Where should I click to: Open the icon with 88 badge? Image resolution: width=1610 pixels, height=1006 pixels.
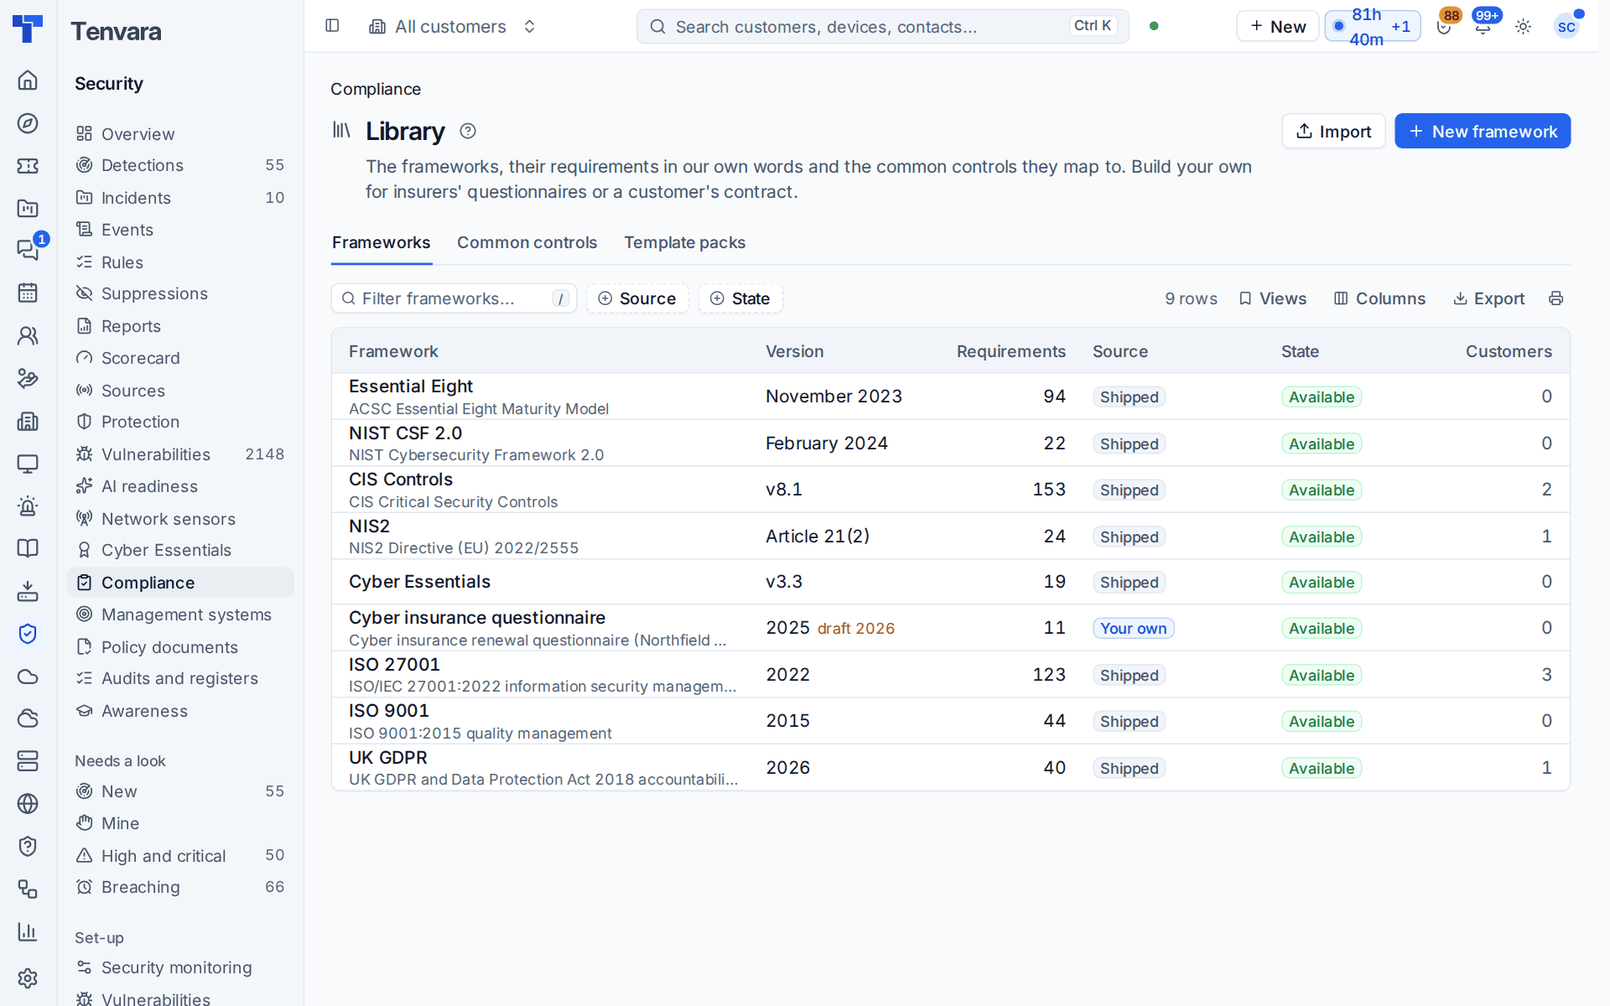[1444, 27]
